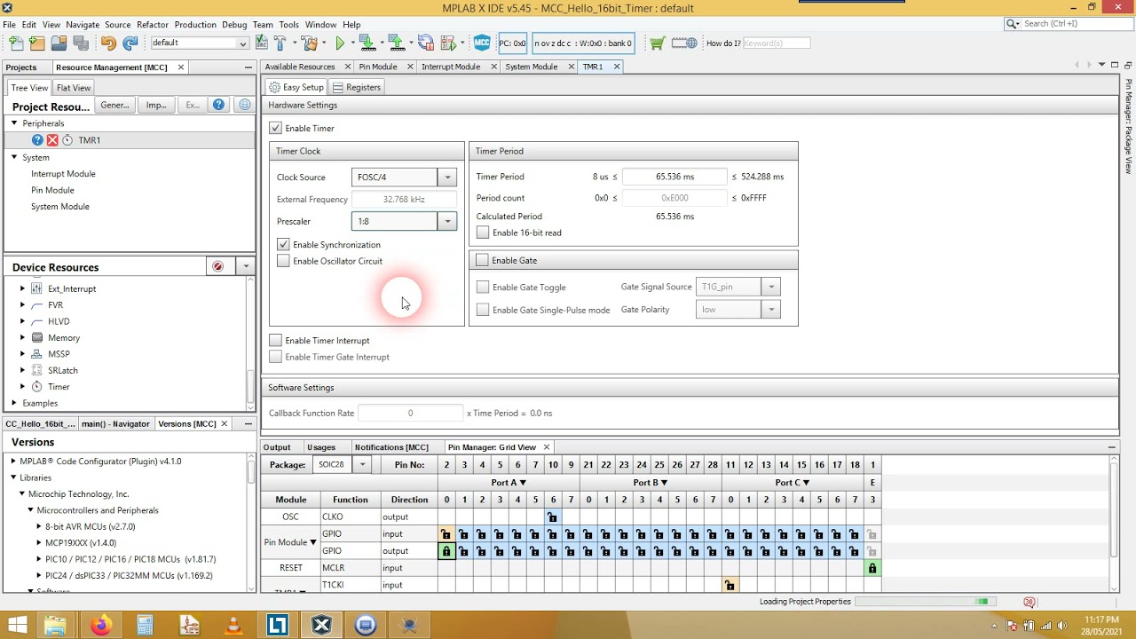Click the New File toolbar icon

click(16, 43)
